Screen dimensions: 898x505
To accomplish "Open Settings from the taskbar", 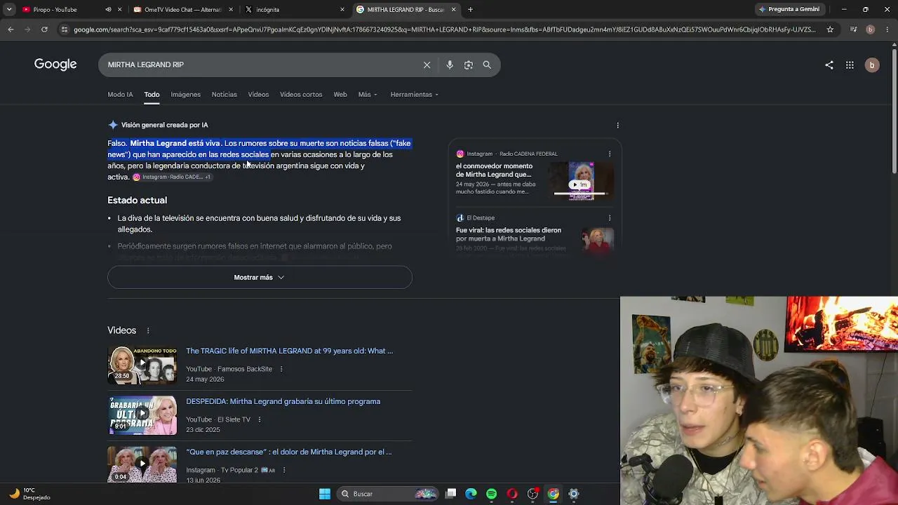I will pyautogui.click(x=574, y=494).
